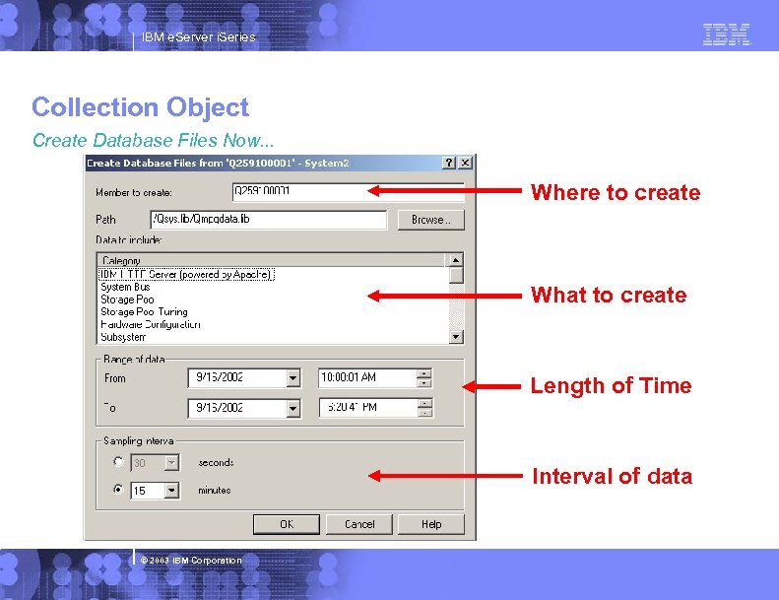Click the category list scroll down arrow
The height and width of the screenshot is (600, 779).
[x=456, y=337]
